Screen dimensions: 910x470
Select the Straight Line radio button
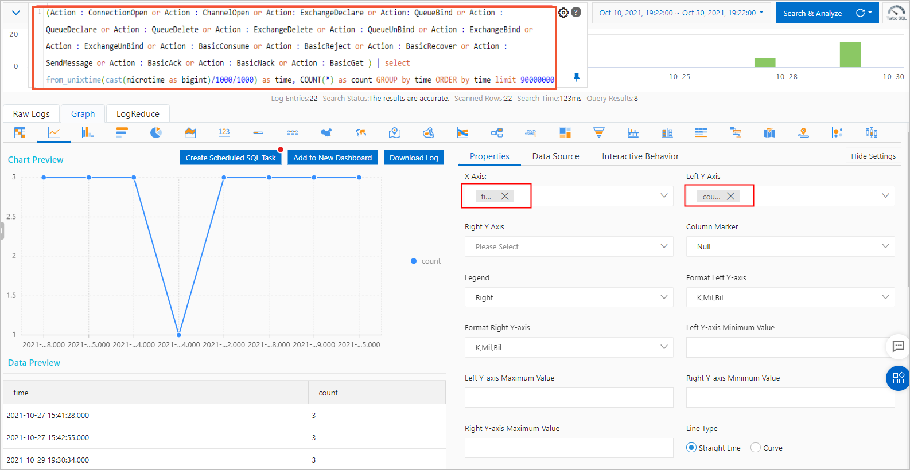pos(691,448)
